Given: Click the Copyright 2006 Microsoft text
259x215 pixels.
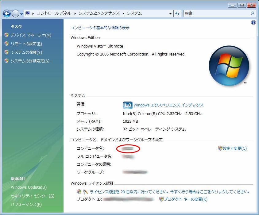Looking at the screenshot, I should coord(131,54).
